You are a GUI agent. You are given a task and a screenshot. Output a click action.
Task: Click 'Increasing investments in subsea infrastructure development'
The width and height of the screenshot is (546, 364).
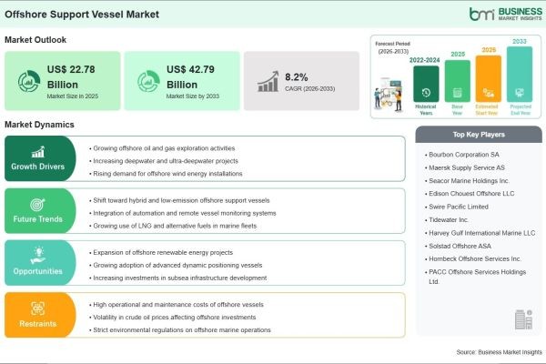(178, 278)
